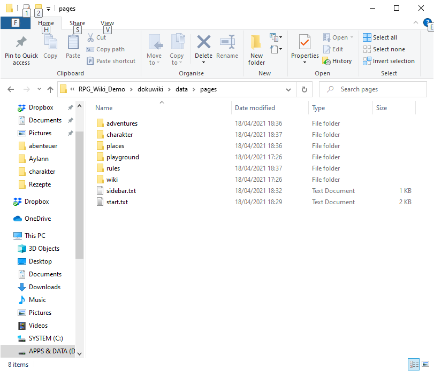Click the Help question mark icon
The height and width of the screenshot is (371, 434).
(x=427, y=22)
